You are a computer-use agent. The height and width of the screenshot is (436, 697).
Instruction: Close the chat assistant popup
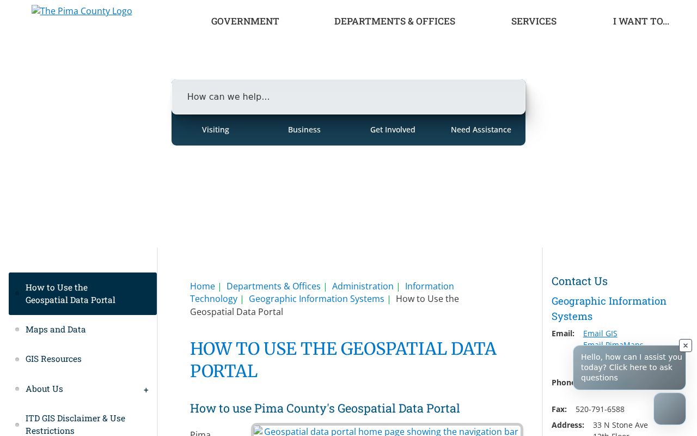tap(686, 346)
